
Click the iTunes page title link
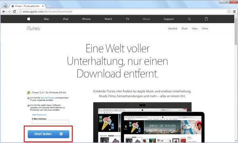click(33, 29)
